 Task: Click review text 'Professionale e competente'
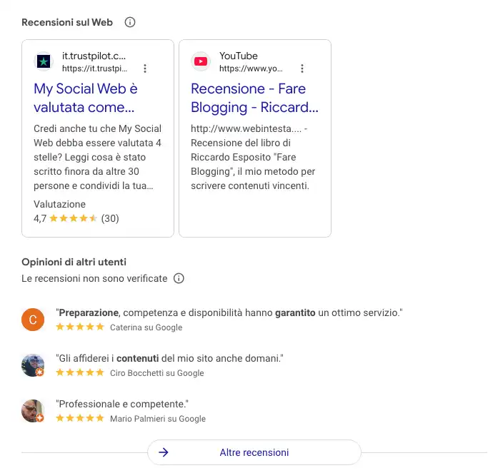122,404
